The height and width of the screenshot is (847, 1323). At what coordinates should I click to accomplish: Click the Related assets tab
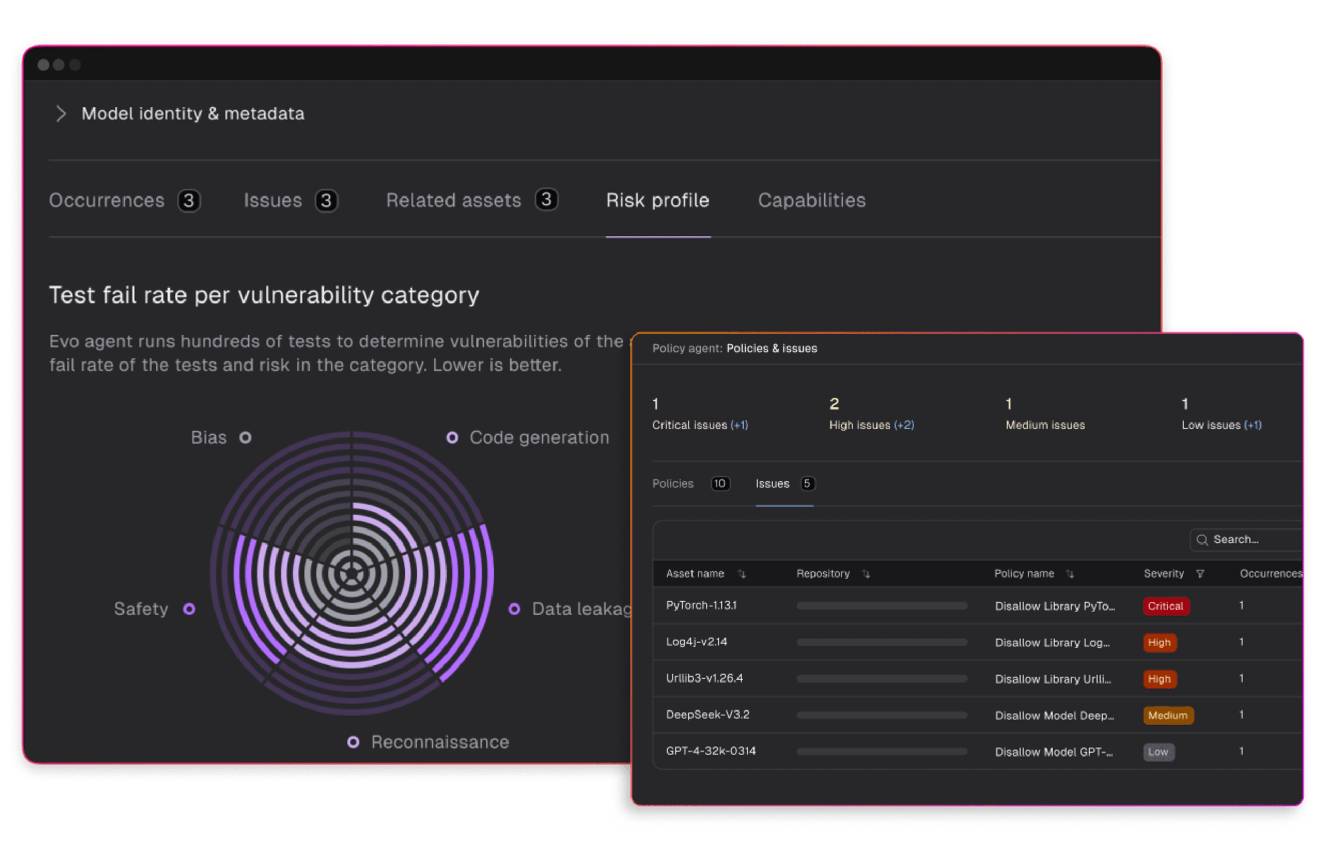(x=453, y=200)
